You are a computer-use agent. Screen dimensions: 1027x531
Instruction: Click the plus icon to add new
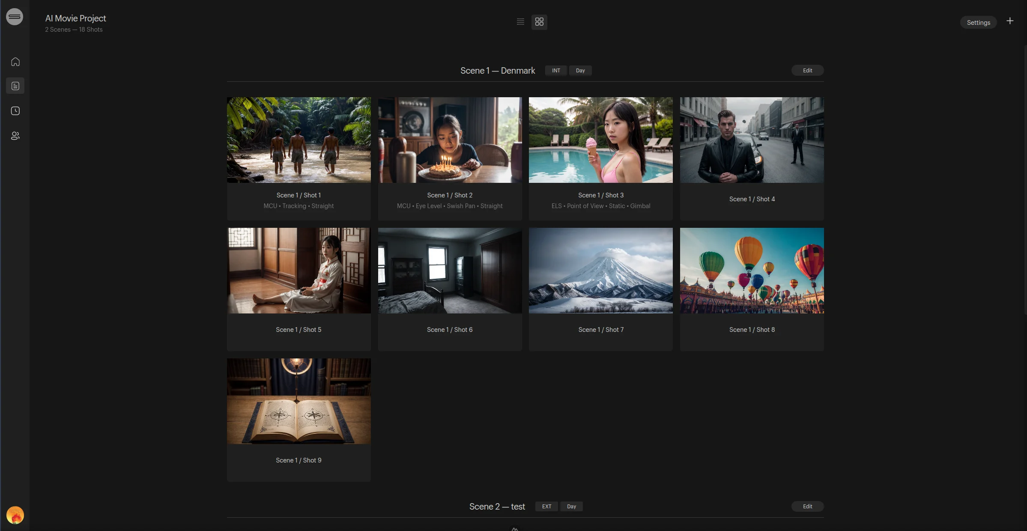tap(1010, 21)
